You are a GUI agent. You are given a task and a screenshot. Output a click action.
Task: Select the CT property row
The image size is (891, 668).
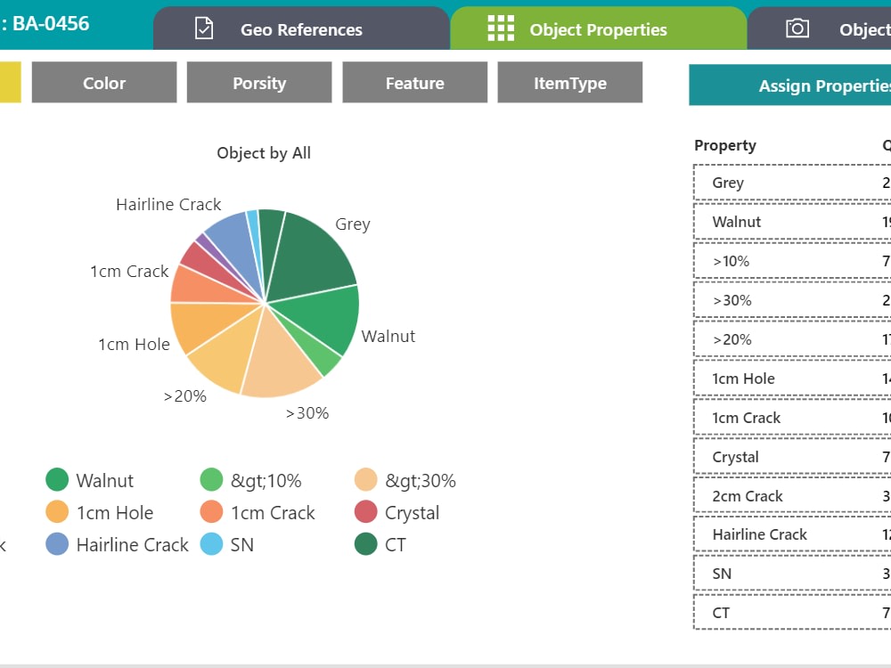click(x=792, y=613)
